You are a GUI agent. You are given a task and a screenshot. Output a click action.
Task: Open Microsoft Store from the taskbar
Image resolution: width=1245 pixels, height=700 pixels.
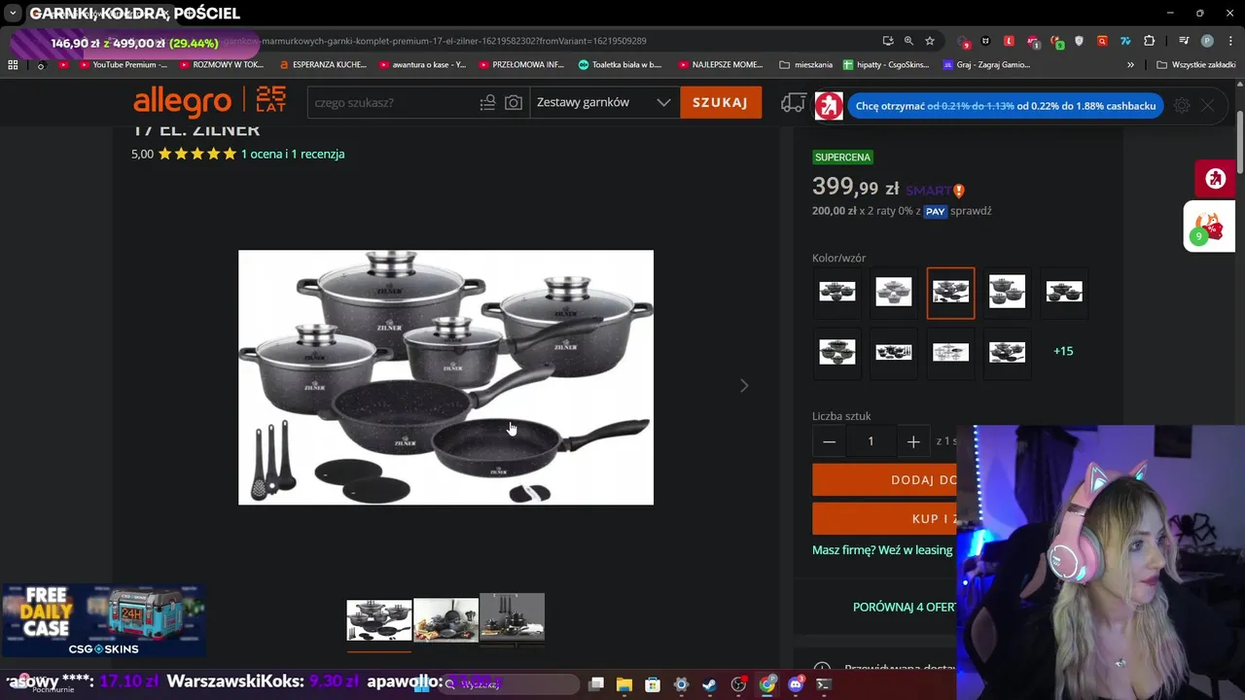(653, 684)
